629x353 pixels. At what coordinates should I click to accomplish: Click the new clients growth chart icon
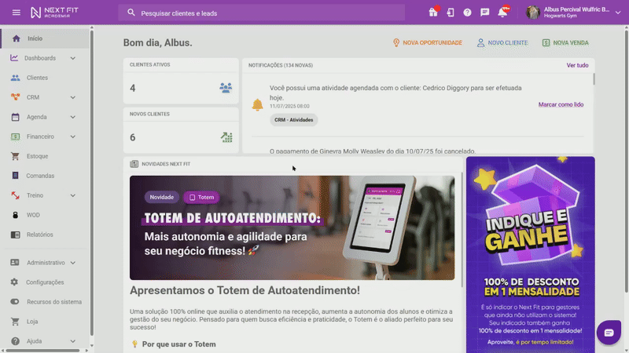tap(226, 137)
